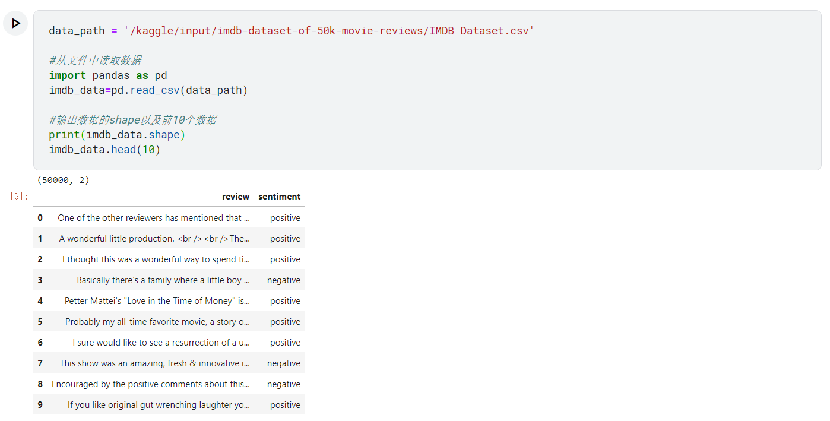Place cursor on the import pandas line
The height and width of the screenshot is (421, 830).
click(x=107, y=75)
